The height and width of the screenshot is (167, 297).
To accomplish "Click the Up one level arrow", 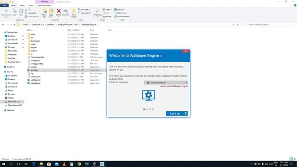I will [x=14, y=25].
